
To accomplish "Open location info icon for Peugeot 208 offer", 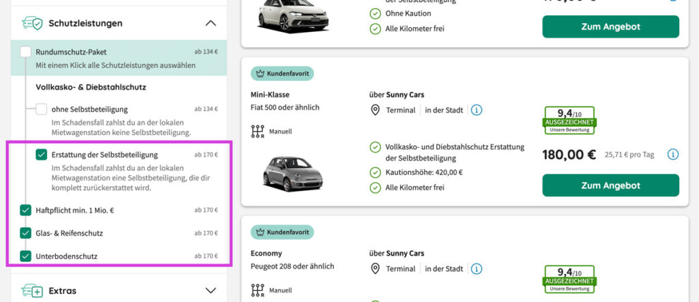I will 476,269.
